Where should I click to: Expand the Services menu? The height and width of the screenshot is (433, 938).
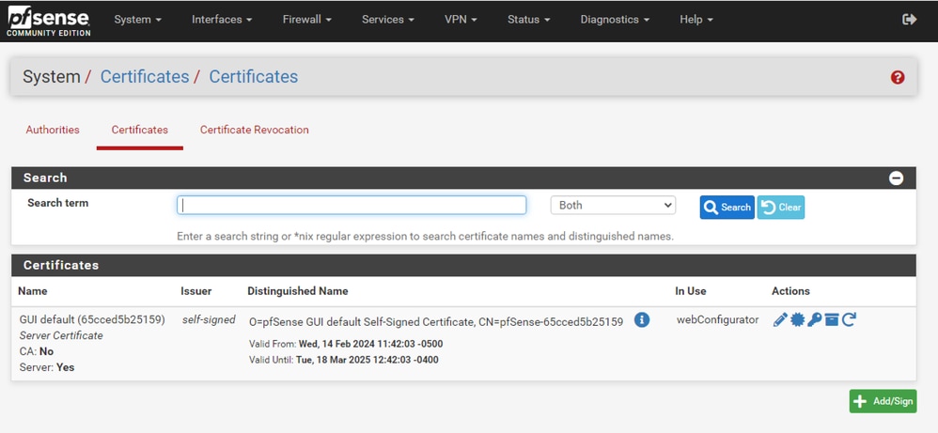point(387,19)
